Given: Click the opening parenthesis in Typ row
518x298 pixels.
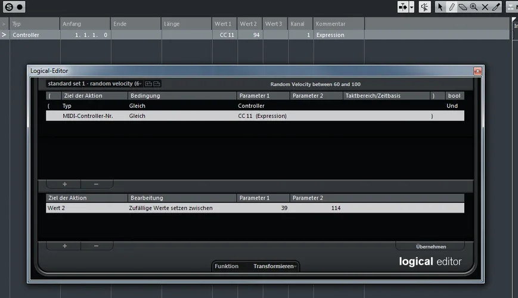Looking at the screenshot, I should pyautogui.click(x=48, y=105).
